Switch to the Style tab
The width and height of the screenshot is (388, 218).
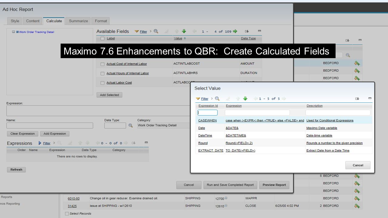tap(15, 21)
